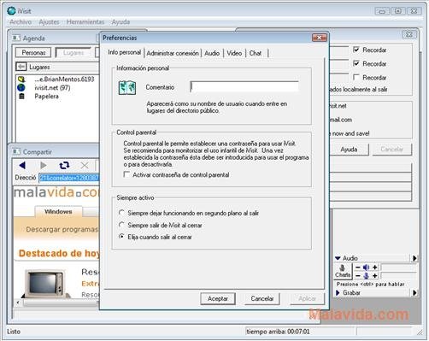Click the gray forward arrow in Compartir

44,165
